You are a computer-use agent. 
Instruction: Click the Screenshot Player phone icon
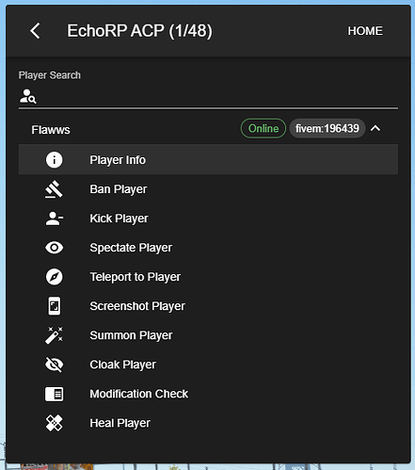click(x=55, y=306)
